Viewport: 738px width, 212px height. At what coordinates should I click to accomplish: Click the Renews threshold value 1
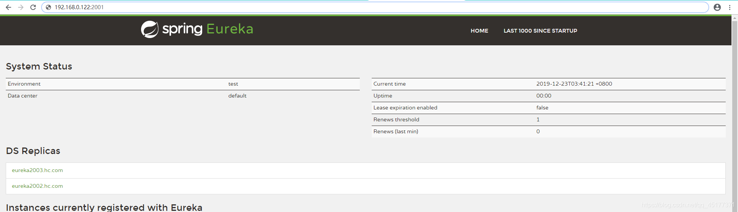coord(538,119)
